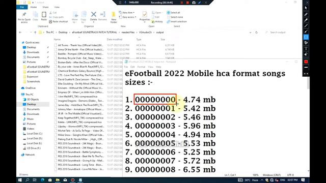Select the straight line annotation tool
Screen dimensions: 326x183
pos(306,26)
